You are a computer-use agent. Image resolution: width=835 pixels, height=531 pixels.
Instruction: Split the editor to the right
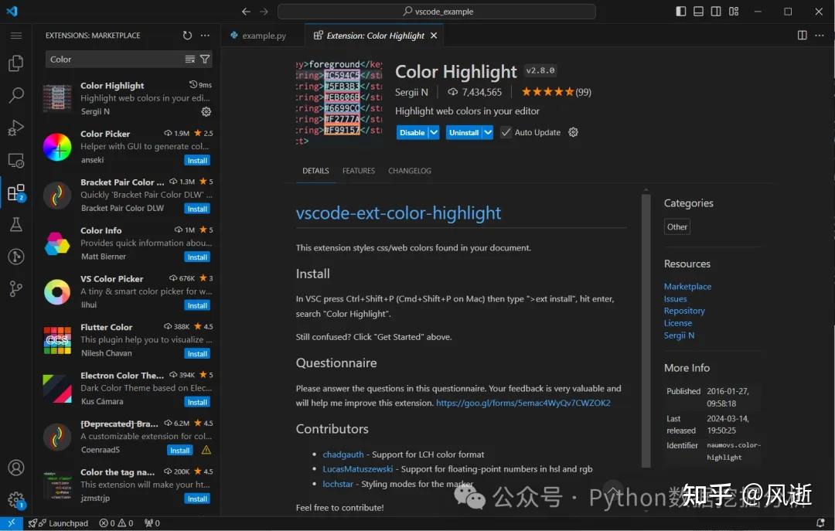click(x=802, y=35)
